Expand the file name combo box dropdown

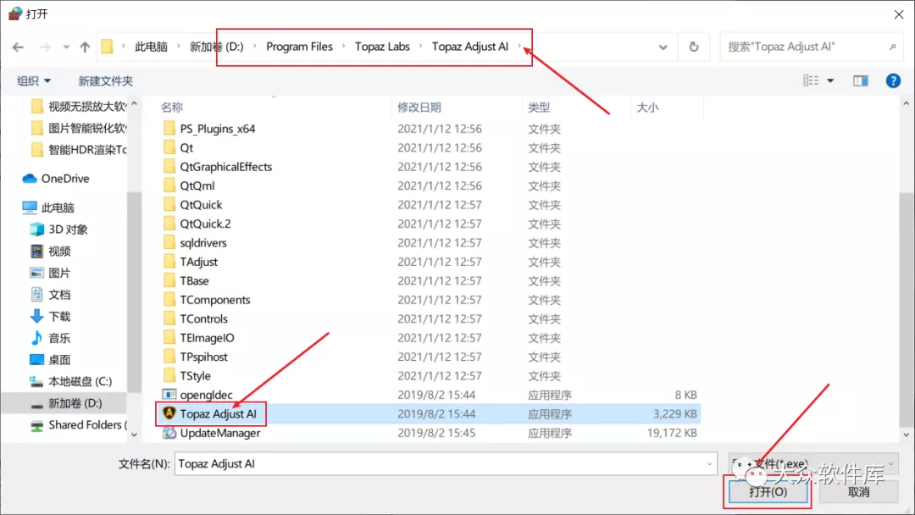709,464
